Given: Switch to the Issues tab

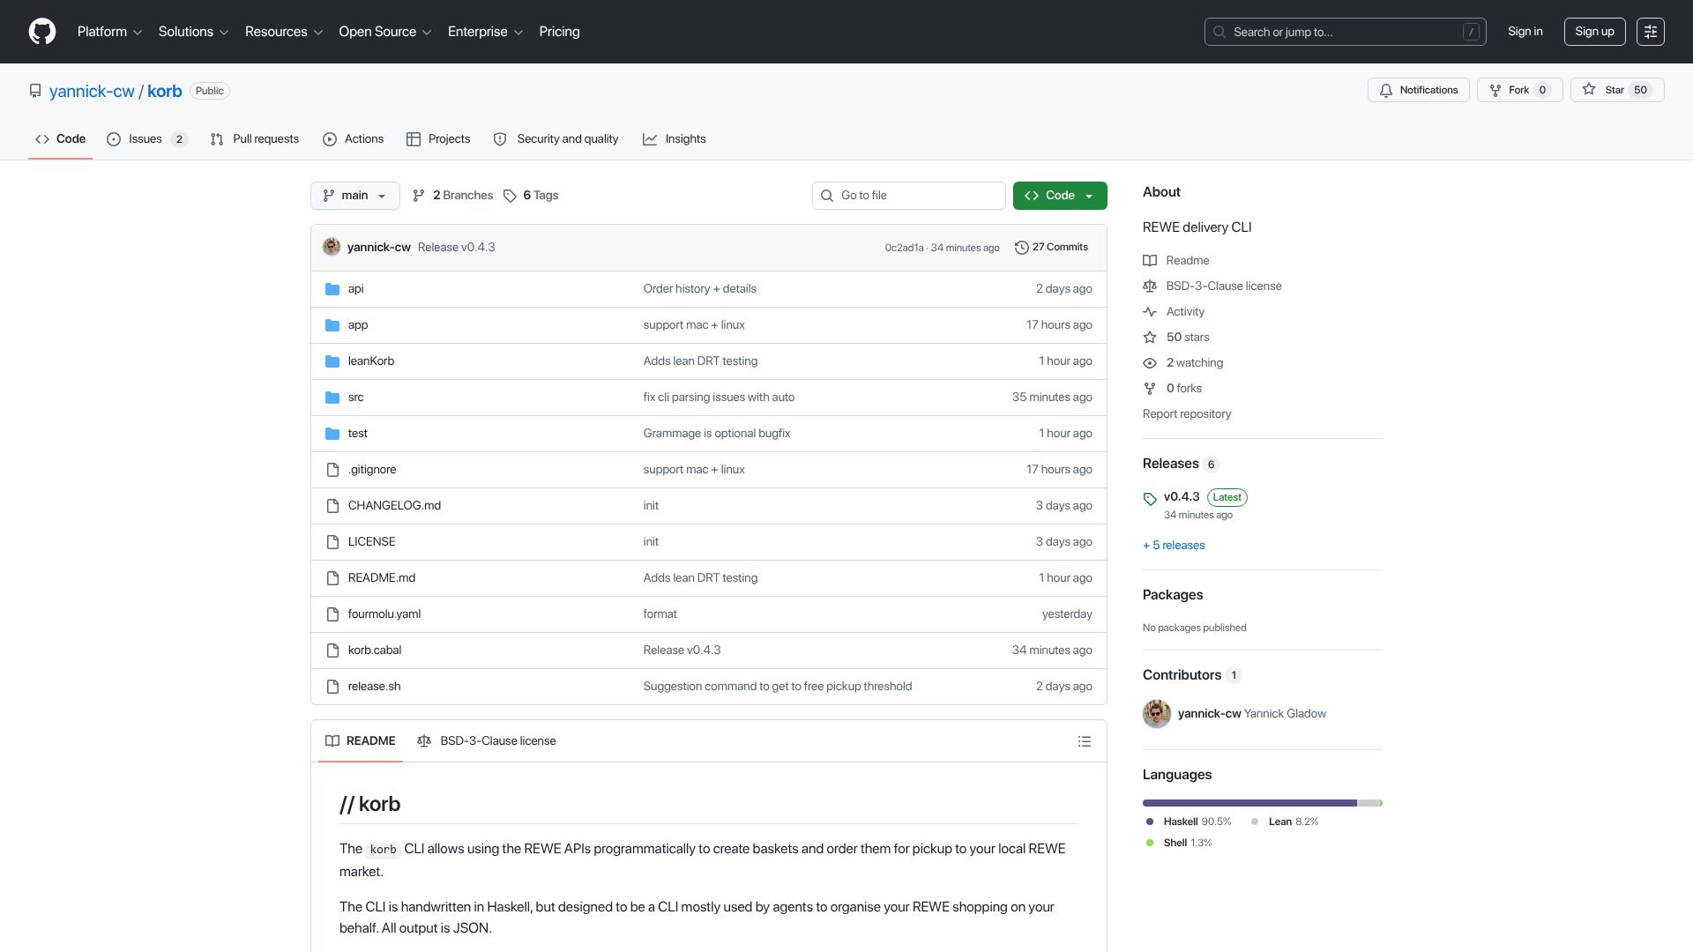Looking at the screenshot, I should (x=146, y=139).
